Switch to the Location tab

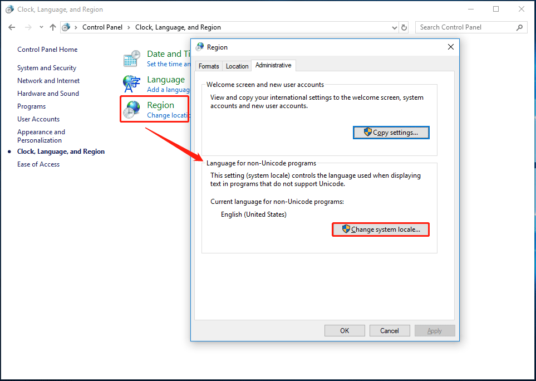coord(237,66)
